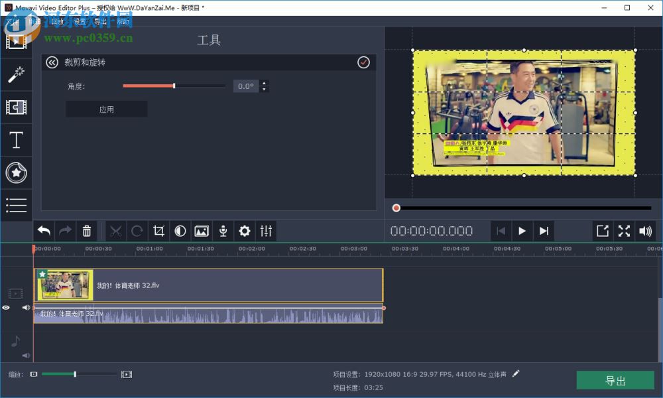Image resolution: width=663 pixels, height=398 pixels.
Task: Click the Undo arrow
Action: 43,230
